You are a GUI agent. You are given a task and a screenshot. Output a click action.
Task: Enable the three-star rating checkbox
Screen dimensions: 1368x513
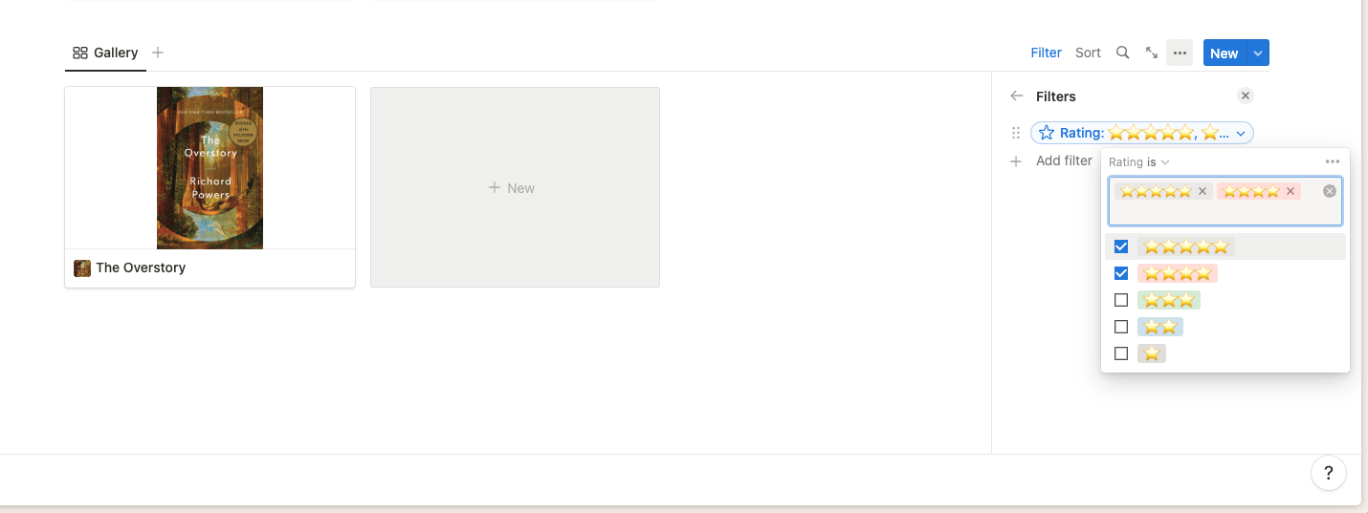[x=1121, y=300]
